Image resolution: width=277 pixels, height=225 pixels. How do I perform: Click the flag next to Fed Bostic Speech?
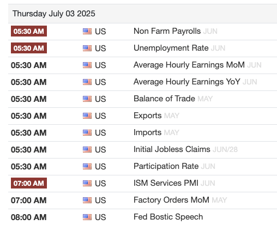click(87, 217)
